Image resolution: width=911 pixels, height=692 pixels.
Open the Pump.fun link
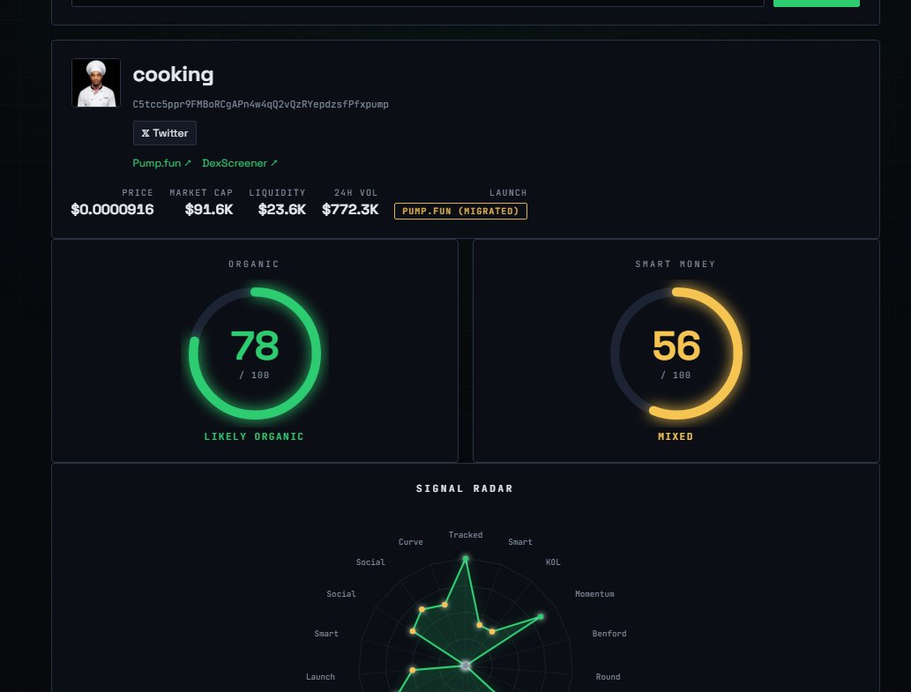tap(161, 163)
